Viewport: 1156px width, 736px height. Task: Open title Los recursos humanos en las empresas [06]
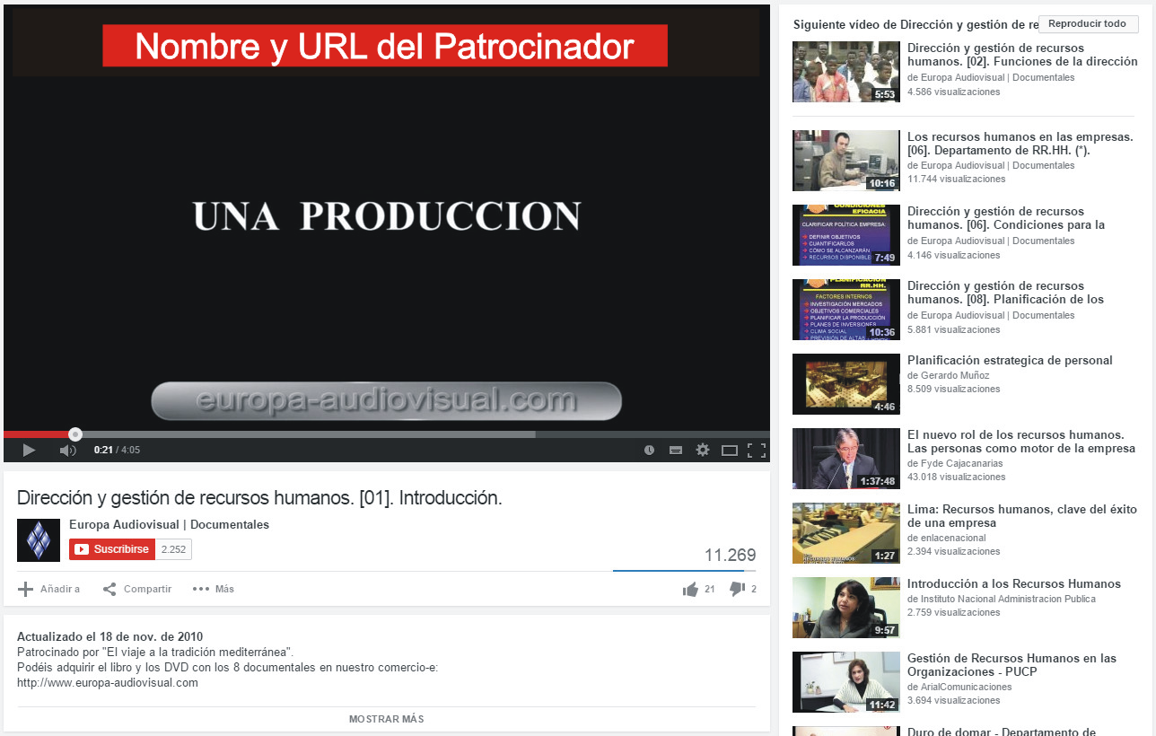[x=1020, y=144]
